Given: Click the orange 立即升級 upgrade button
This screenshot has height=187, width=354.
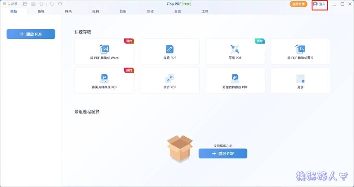Looking at the screenshot, I should (299, 4).
